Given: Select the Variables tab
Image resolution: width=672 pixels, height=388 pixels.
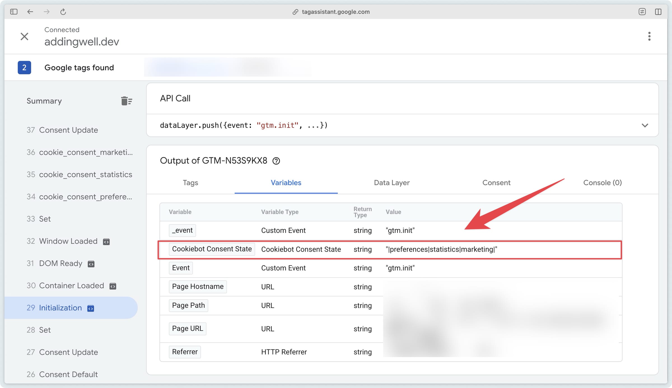Looking at the screenshot, I should pos(286,183).
